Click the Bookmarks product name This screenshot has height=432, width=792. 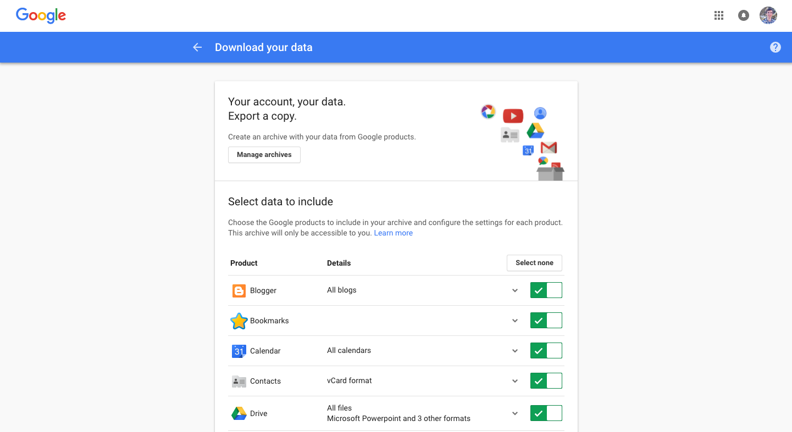point(269,321)
